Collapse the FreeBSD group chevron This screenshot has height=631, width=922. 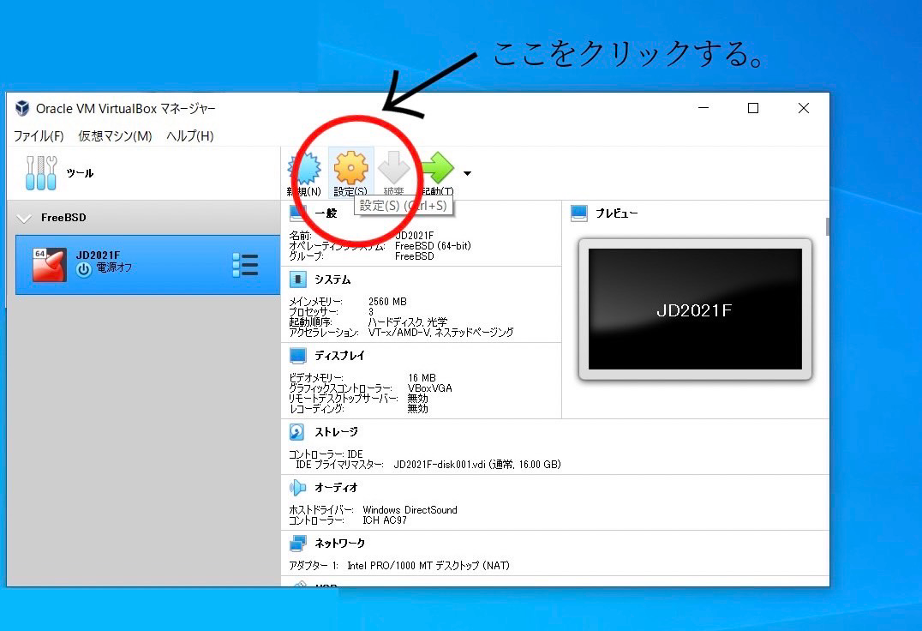point(24,218)
